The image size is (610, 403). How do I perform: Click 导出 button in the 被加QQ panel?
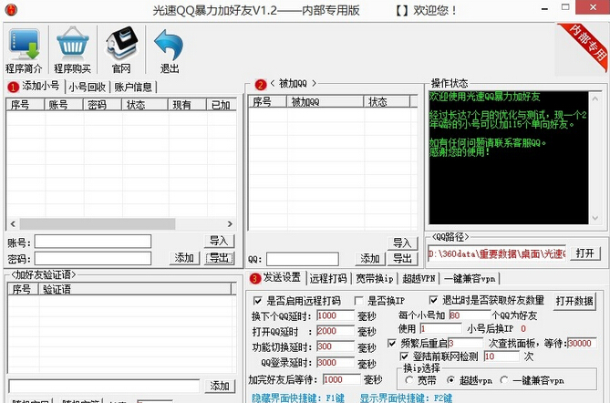[402, 259]
